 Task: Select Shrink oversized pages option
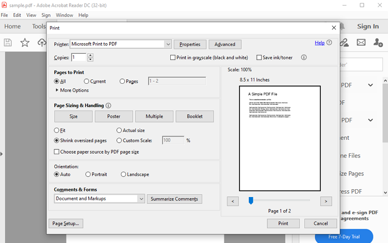pyautogui.click(x=57, y=140)
